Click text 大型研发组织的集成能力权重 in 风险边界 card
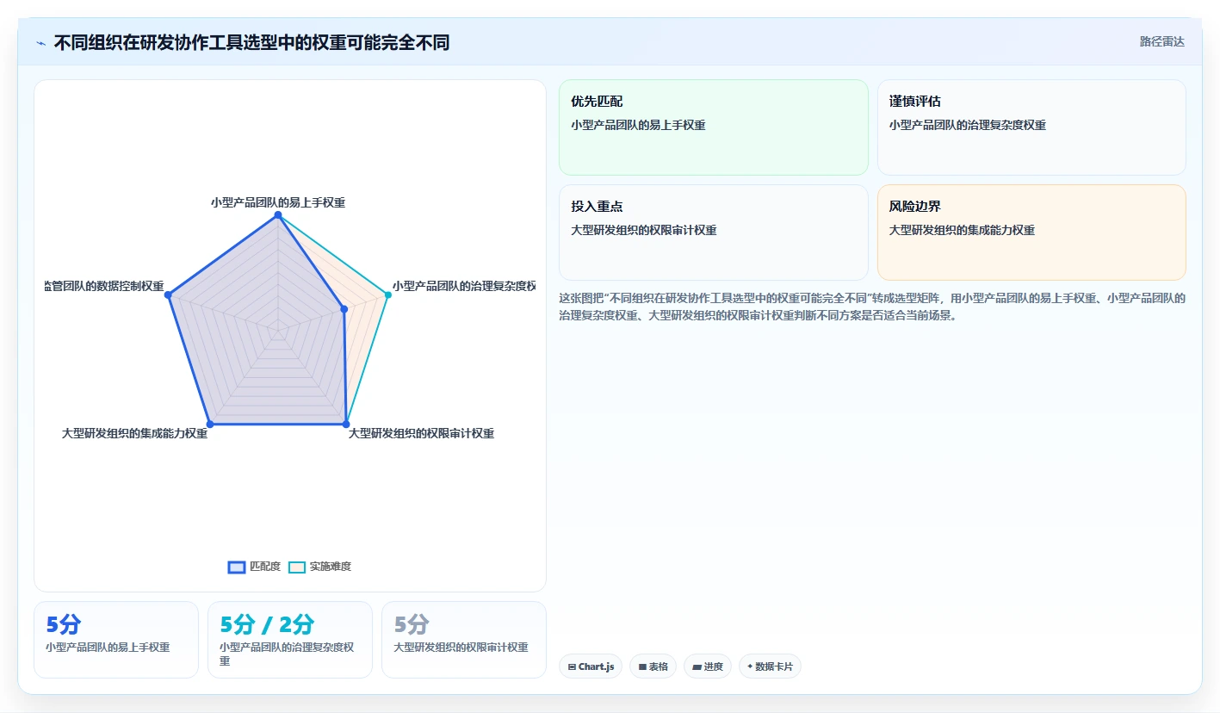Viewport: 1220px width, 713px height. click(x=962, y=230)
